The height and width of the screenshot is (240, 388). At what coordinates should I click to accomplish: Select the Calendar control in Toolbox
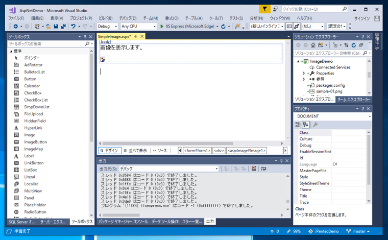32,86
